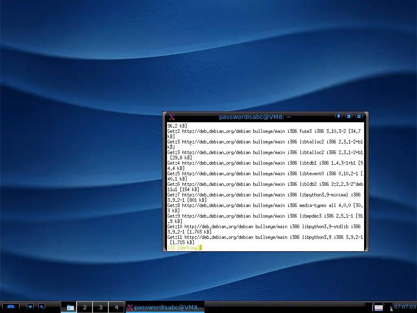Click the terminal line "Get:8" for media-types

tap(265, 205)
